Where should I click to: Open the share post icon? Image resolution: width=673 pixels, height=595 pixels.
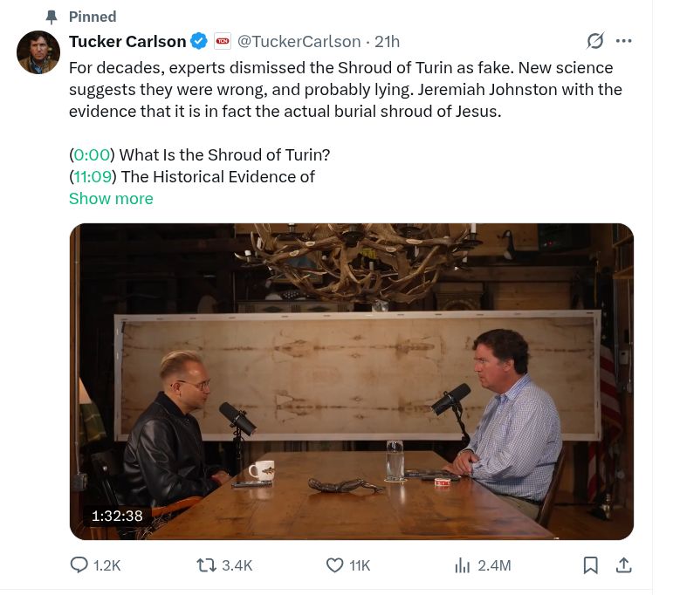pyautogui.click(x=623, y=565)
